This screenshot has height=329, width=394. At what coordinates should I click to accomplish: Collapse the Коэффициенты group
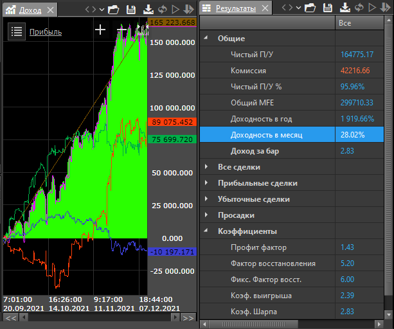tap(206, 230)
